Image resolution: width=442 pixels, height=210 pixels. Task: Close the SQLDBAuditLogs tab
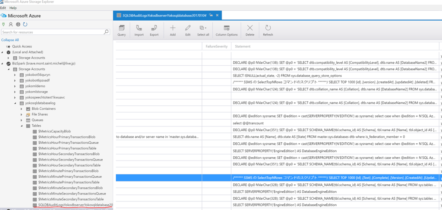(x=217, y=15)
